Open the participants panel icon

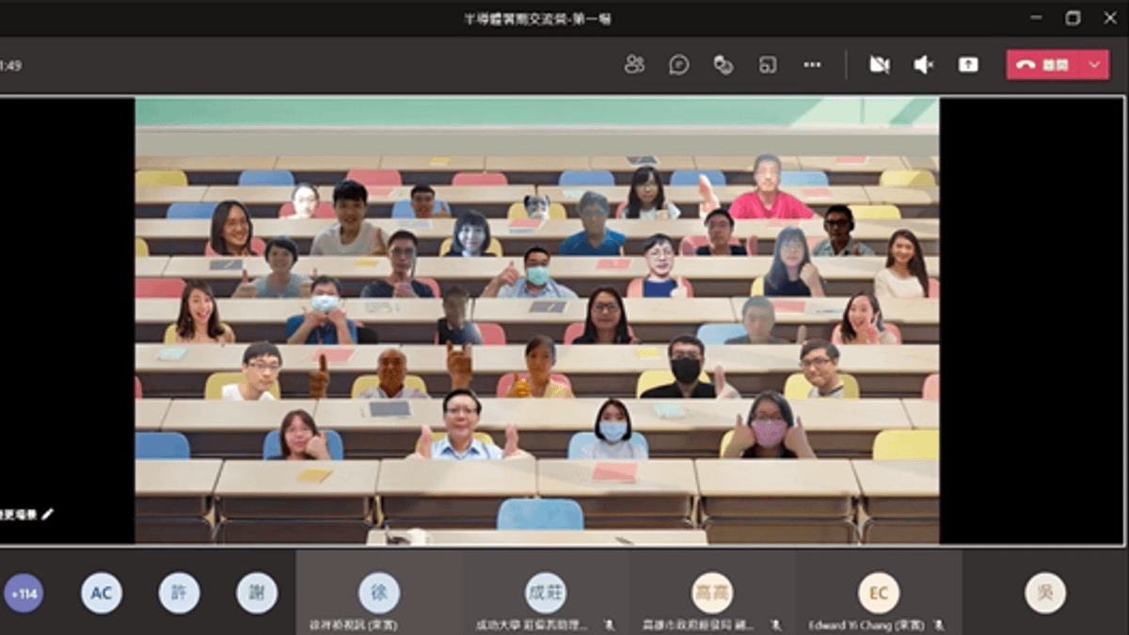pos(634,65)
